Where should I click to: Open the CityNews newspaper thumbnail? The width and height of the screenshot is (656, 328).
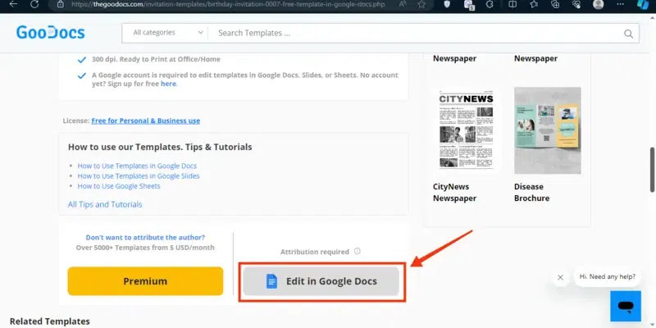[466, 130]
